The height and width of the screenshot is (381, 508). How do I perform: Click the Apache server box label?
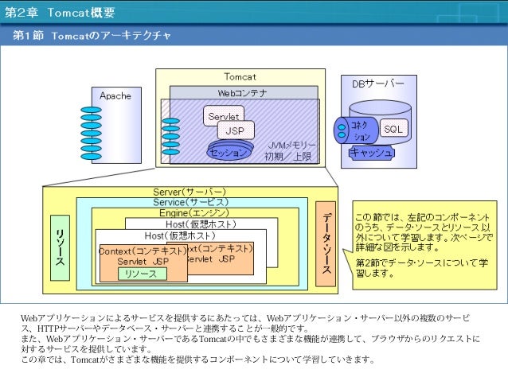[x=115, y=95]
